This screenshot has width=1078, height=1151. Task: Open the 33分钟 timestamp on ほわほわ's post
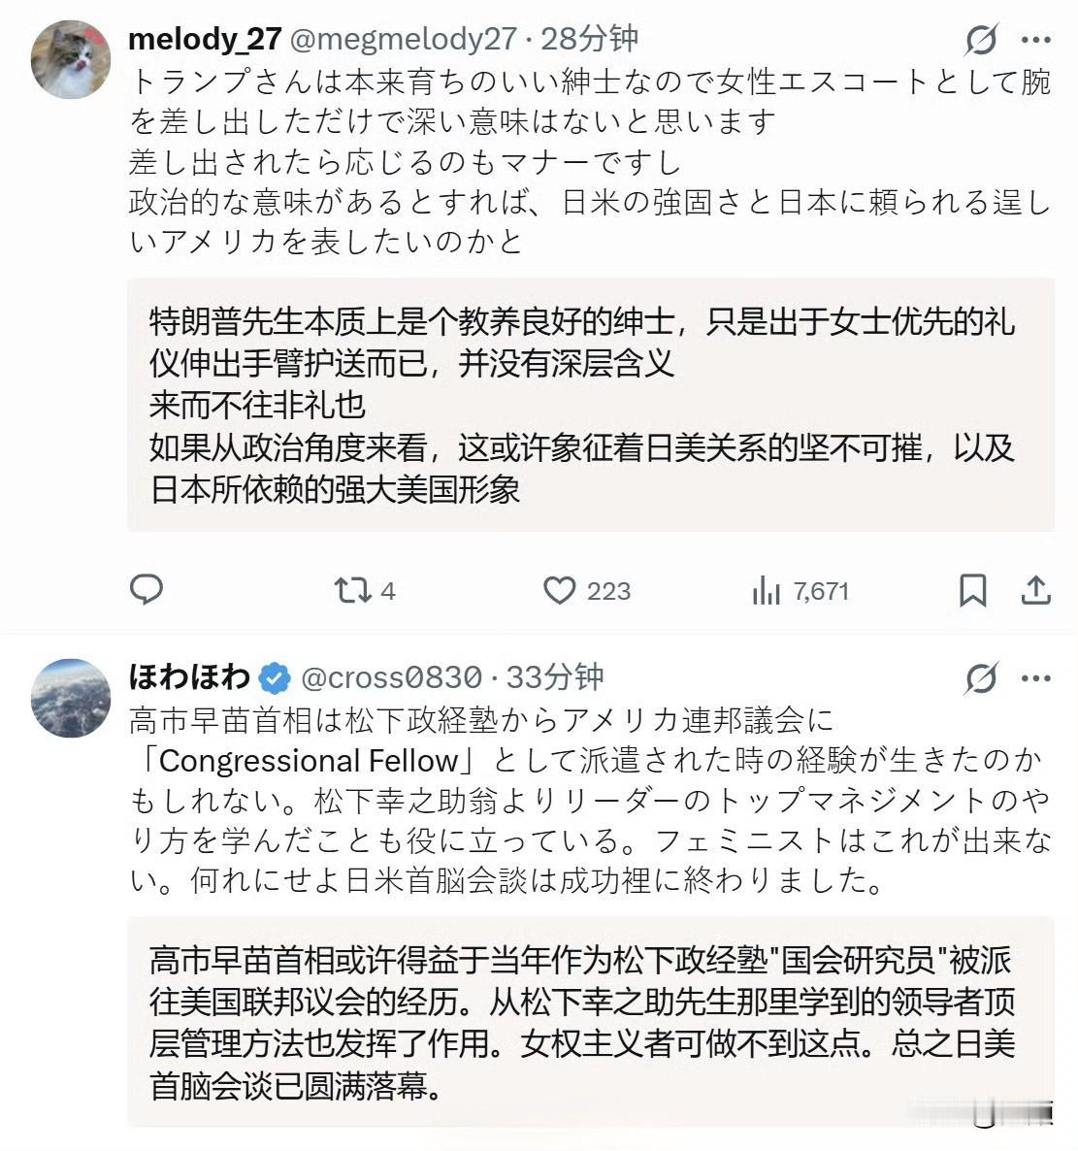555,677
